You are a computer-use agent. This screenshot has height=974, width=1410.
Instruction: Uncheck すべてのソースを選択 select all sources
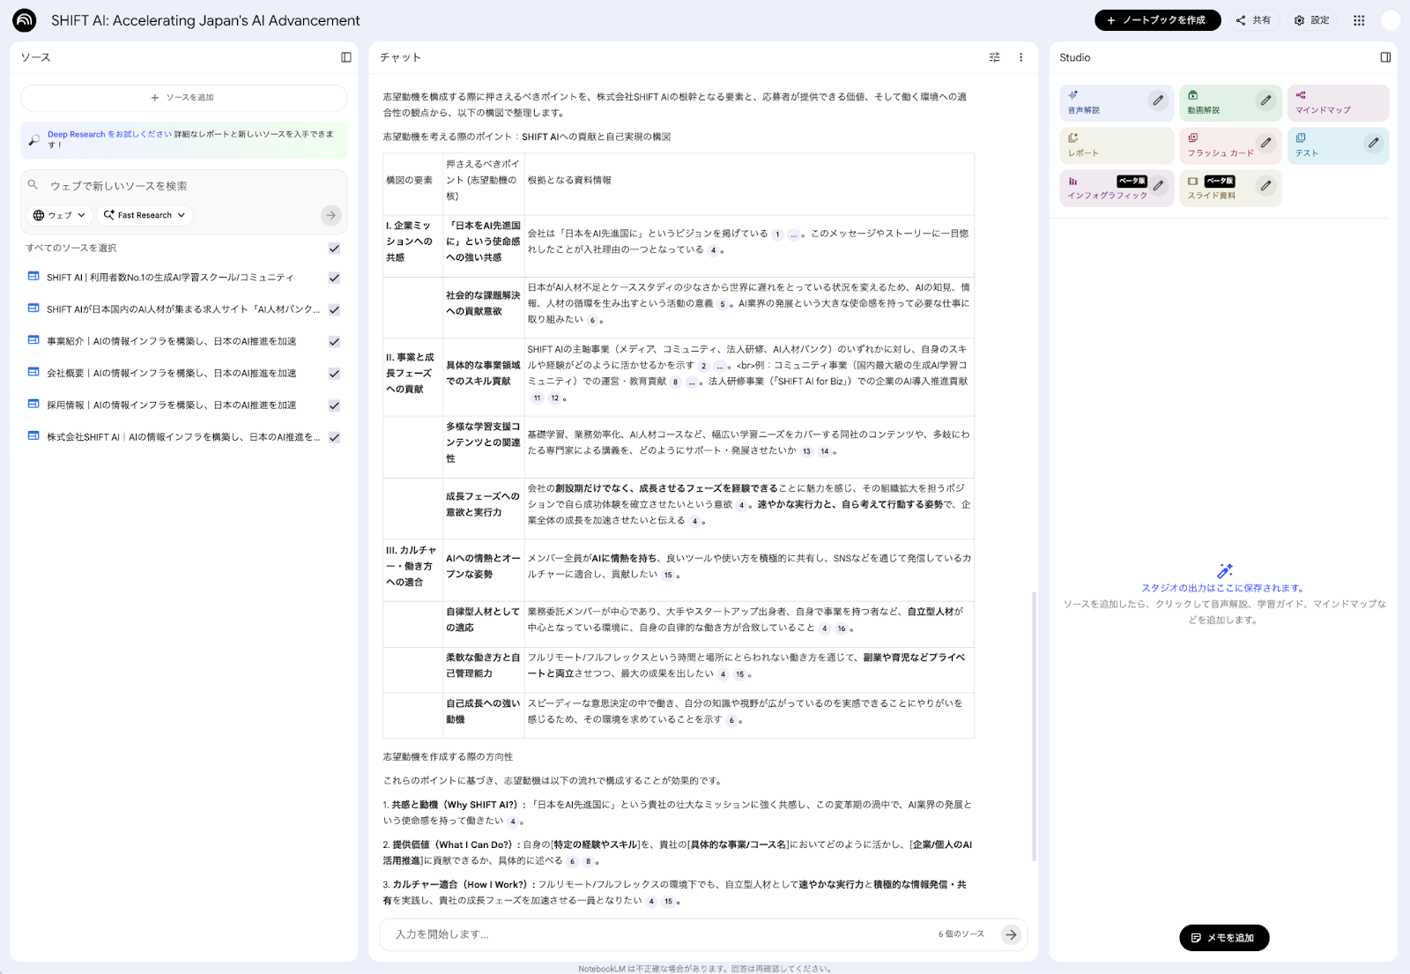click(333, 249)
